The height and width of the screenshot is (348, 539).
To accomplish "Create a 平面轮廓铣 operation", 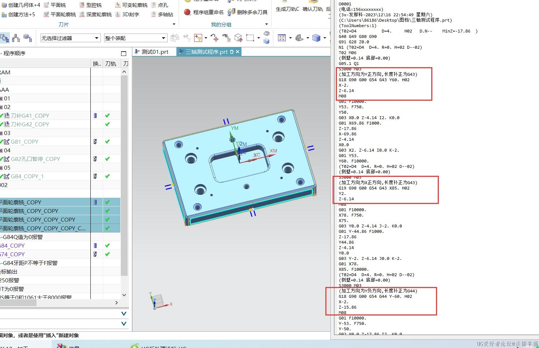I will pos(60,14).
